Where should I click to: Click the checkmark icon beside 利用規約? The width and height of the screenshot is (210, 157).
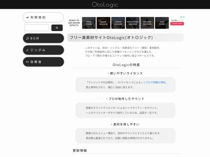click(x=27, y=17)
